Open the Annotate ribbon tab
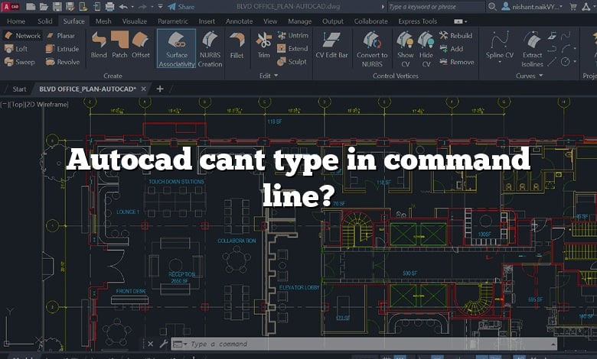The width and height of the screenshot is (597, 359). (x=239, y=21)
